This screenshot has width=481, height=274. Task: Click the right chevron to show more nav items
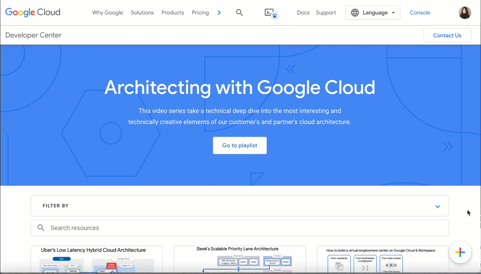tap(219, 13)
